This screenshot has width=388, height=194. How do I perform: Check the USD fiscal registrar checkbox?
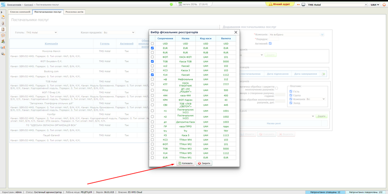pyautogui.click(x=152, y=44)
